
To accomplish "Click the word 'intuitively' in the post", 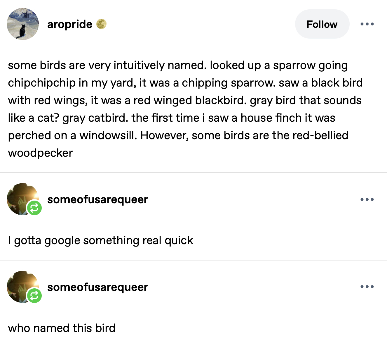I will click(x=139, y=65).
